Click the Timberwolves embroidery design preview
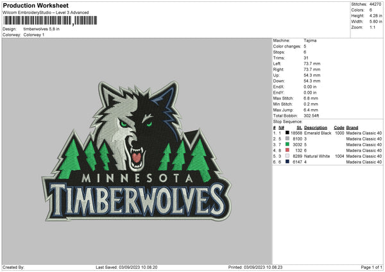This screenshot has width=385, height=272. (137, 151)
